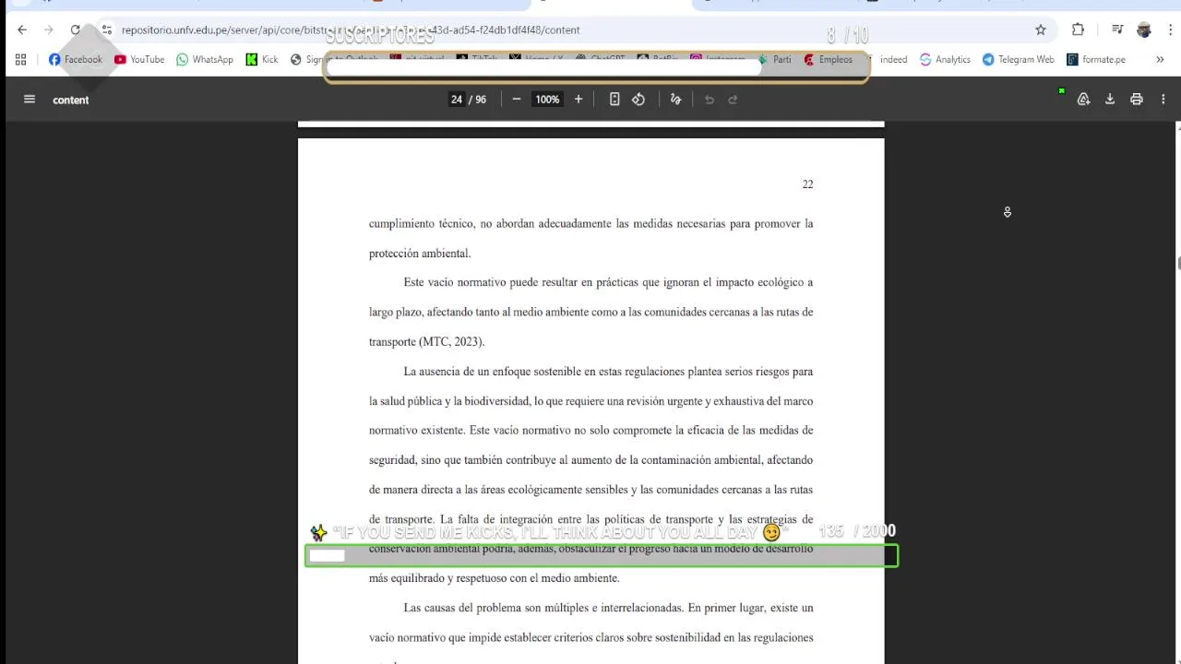Image resolution: width=1181 pixels, height=664 pixels.
Task: Print the PDF document
Action: point(1137,100)
